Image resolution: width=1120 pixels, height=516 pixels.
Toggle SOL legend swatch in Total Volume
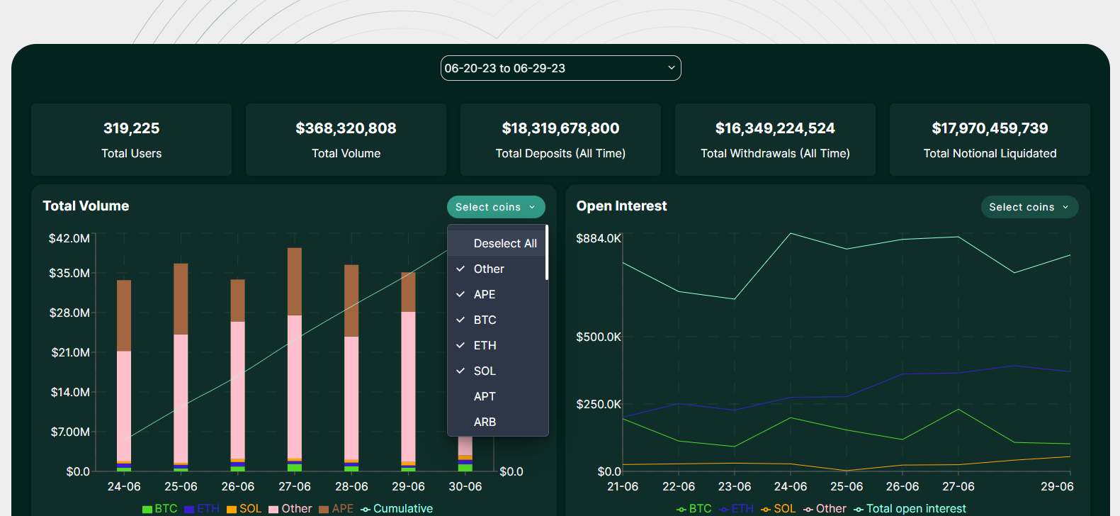tap(232, 509)
